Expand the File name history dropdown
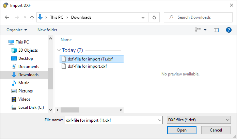Image resolution: width=237 pixels, height=139 pixels. pyautogui.click(x=160, y=120)
